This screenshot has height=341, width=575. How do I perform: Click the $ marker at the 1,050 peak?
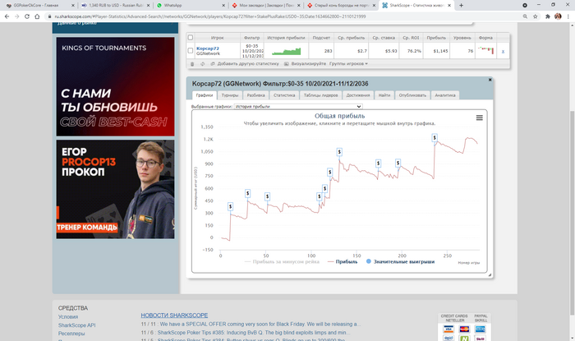[339, 152]
